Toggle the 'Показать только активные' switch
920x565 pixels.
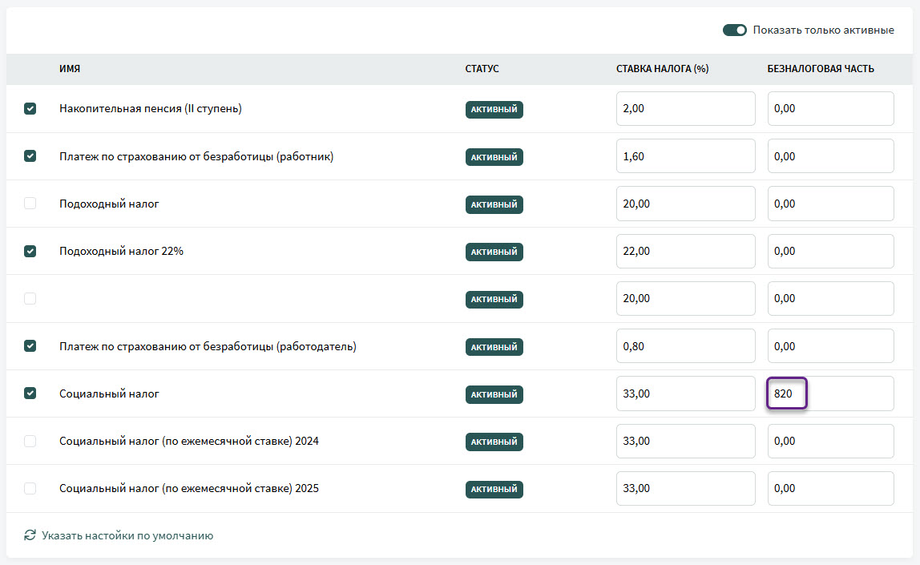coord(734,30)
